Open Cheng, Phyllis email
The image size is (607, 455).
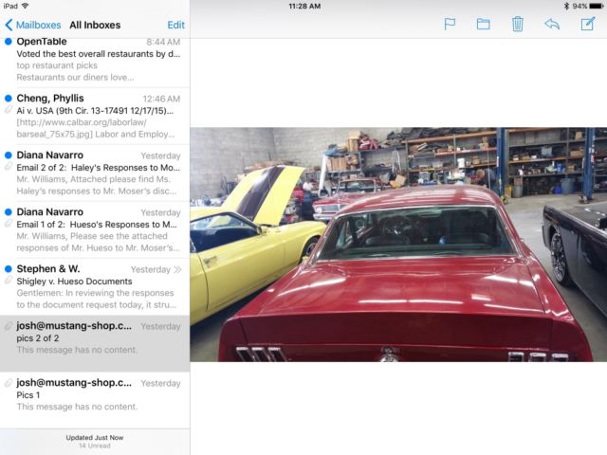click(95, 117)
